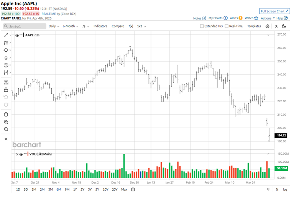Open Help question mark icon
299x204 pixels.
[286, 18]
